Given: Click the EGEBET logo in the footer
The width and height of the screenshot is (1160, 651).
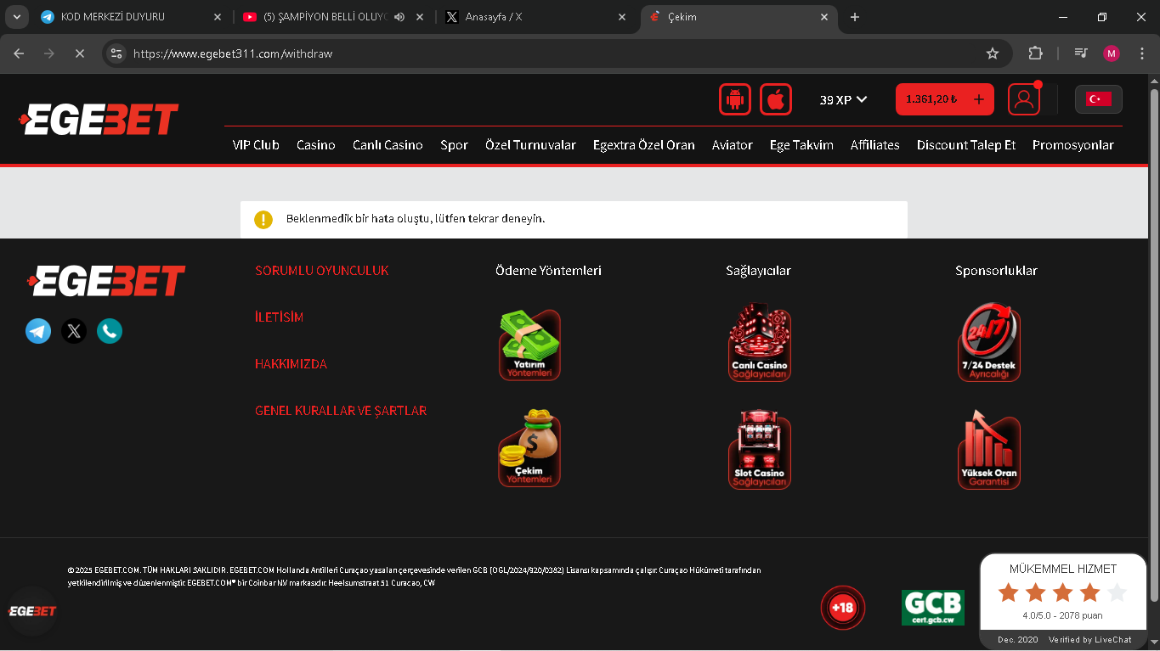Looking at the screenshot, I should point(106,281).
